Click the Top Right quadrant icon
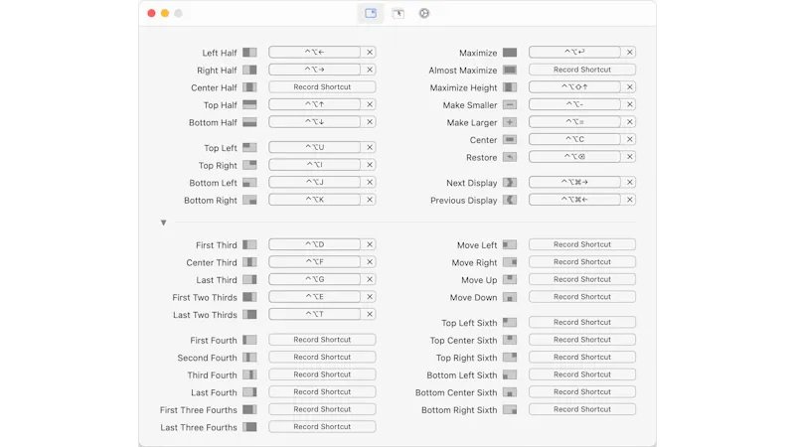Viewport: 795px width, 447px height. [x=249, y=165]
